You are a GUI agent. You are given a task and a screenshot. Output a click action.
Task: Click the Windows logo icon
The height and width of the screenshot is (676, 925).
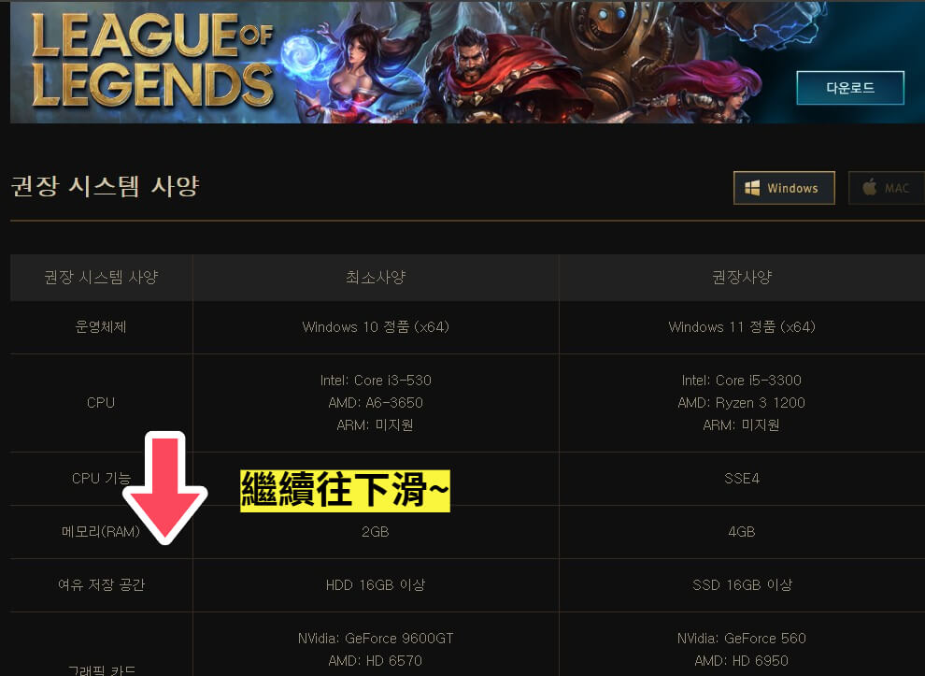click(752, 188)
